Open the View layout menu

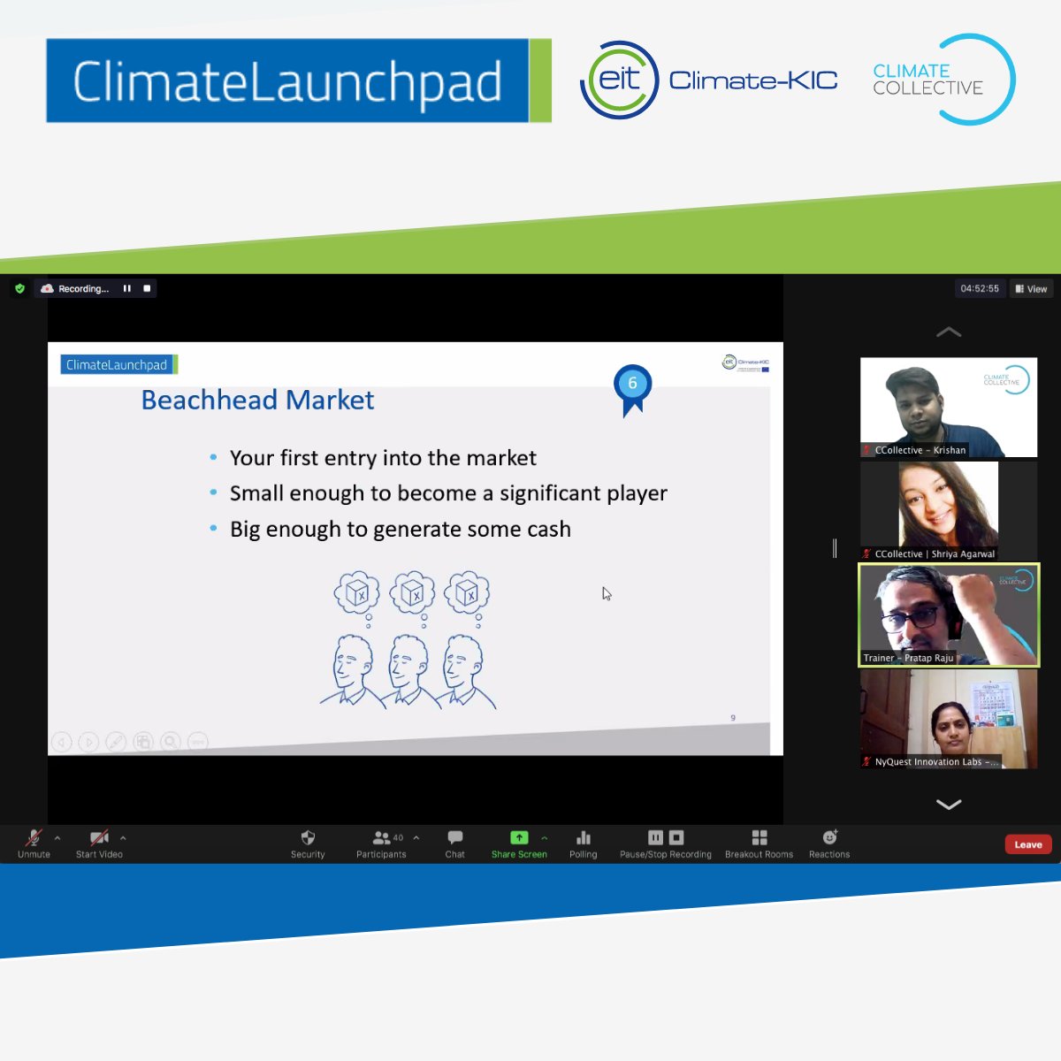click(1031, 288)
